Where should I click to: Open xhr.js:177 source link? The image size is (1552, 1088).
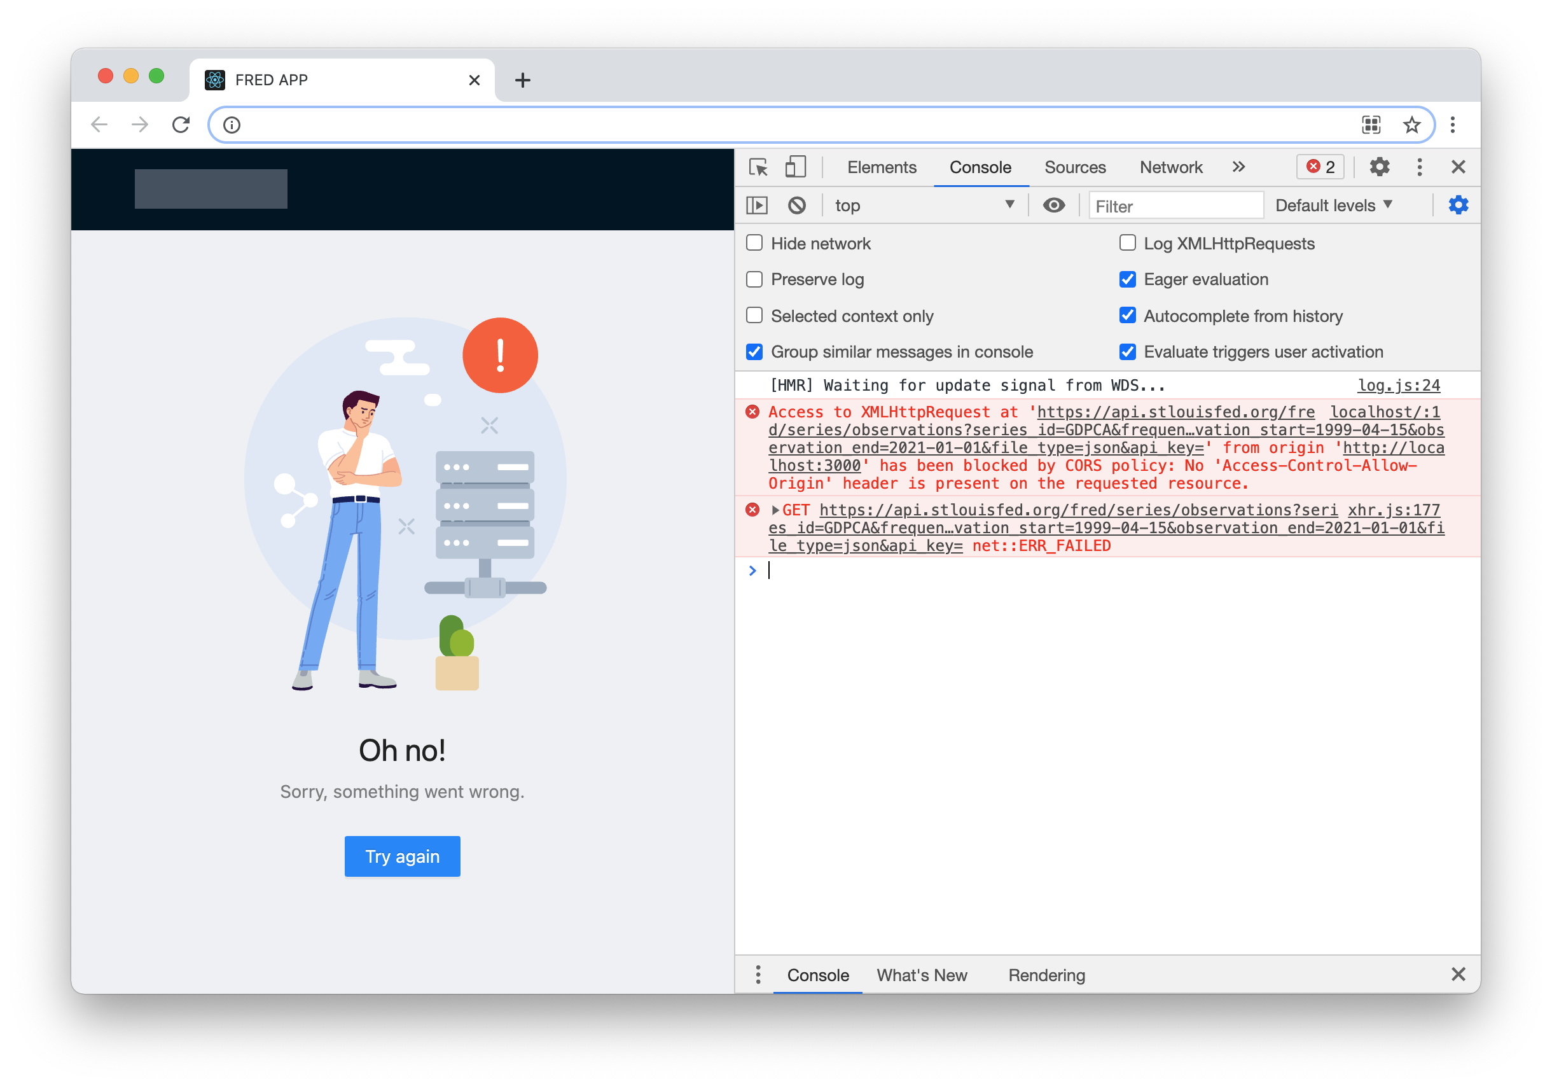pyautogui.click(x=1394, y=509)
